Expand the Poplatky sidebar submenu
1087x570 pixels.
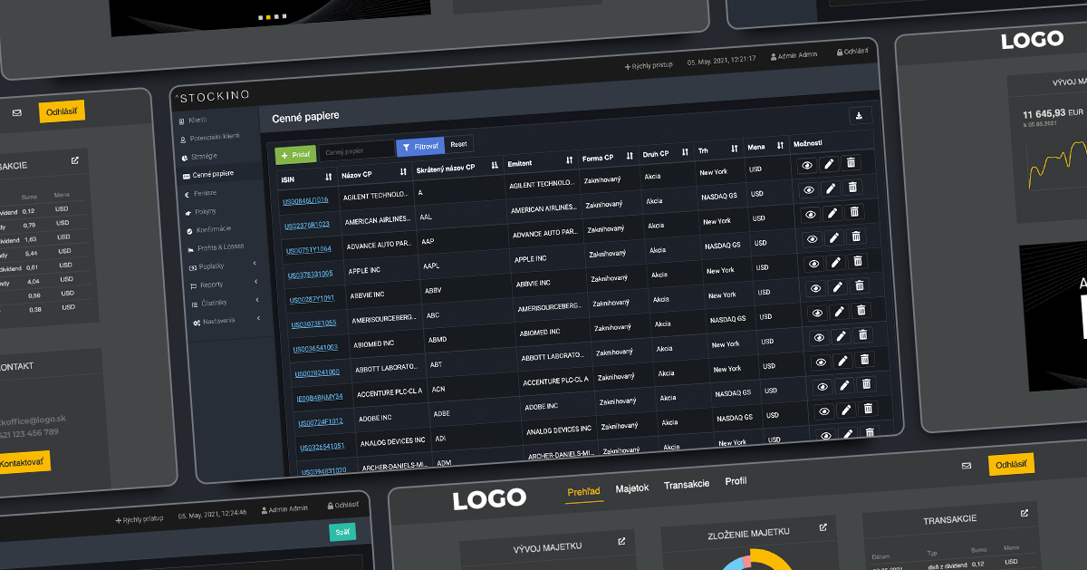pos(255,264)
